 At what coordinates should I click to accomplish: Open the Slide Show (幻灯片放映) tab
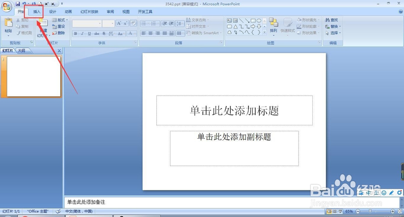[x=89, y=12]
